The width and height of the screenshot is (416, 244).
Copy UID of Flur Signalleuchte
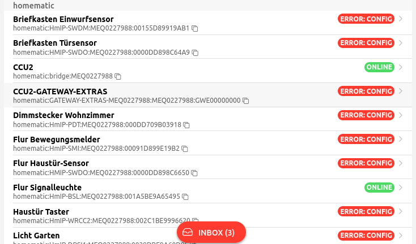pos(185,197)
